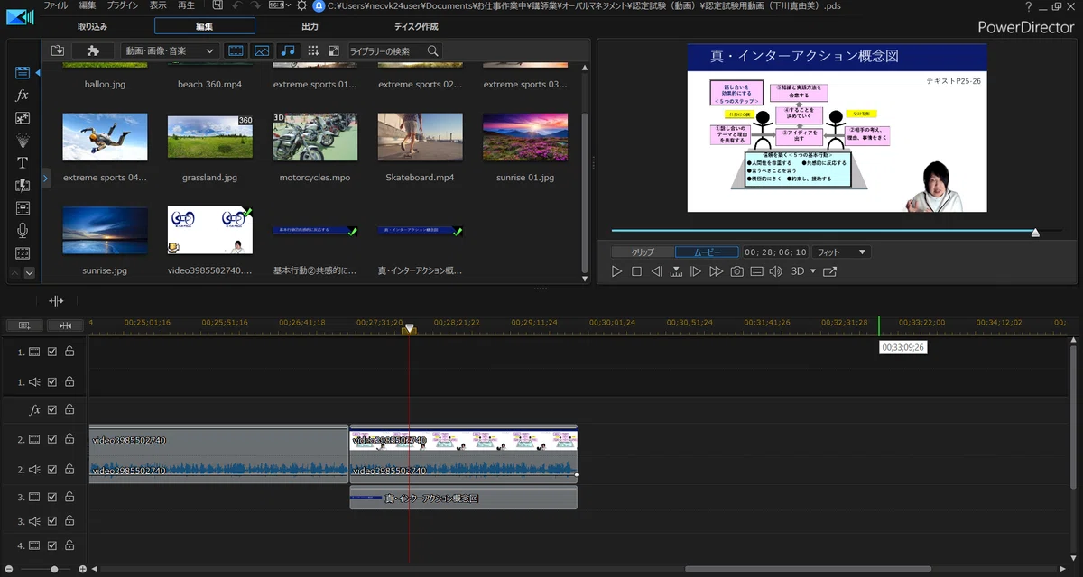This screenshot has height=577, width=1083.
Task: Open the media type filter dropdown
Action: click(170, 50)
